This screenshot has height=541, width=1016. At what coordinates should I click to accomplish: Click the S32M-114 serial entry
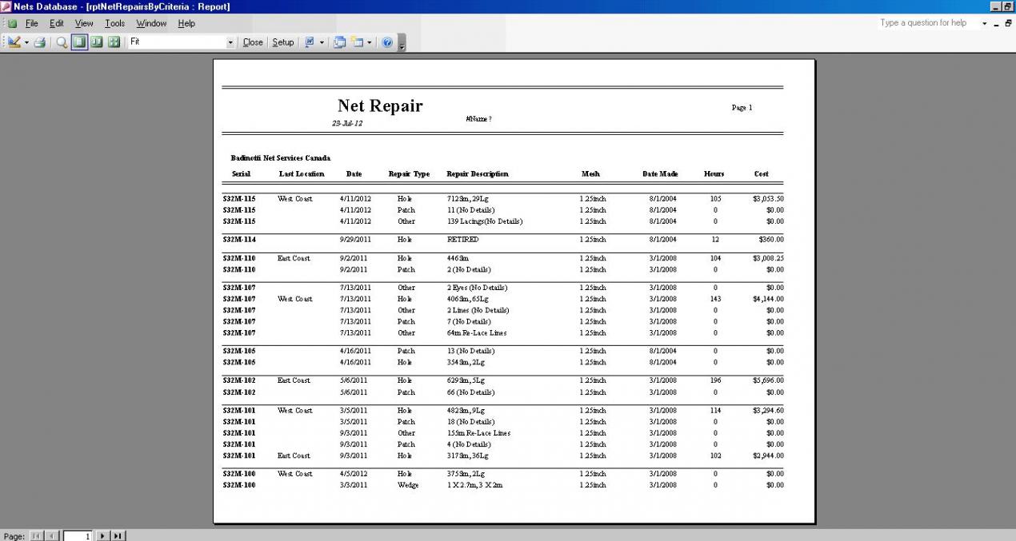coord(239,240)
